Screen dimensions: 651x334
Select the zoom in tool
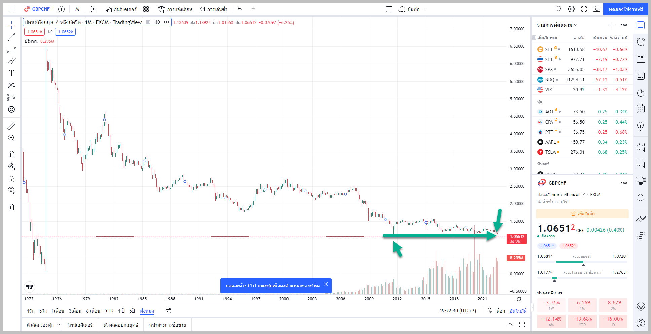coord(11,138)
